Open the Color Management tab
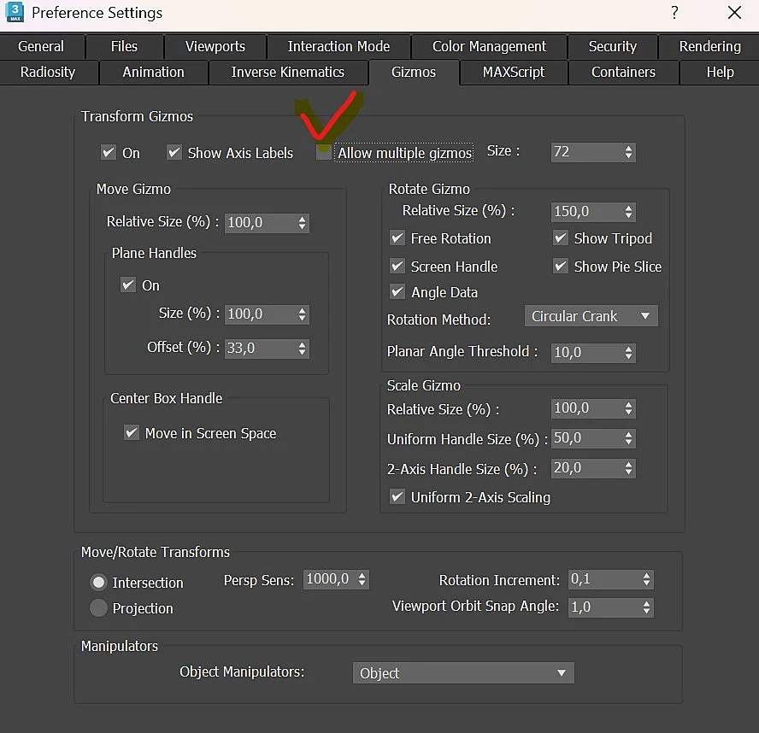Image resolution: width=759 pixels, height=733 pixels. [x=489, y=46]
